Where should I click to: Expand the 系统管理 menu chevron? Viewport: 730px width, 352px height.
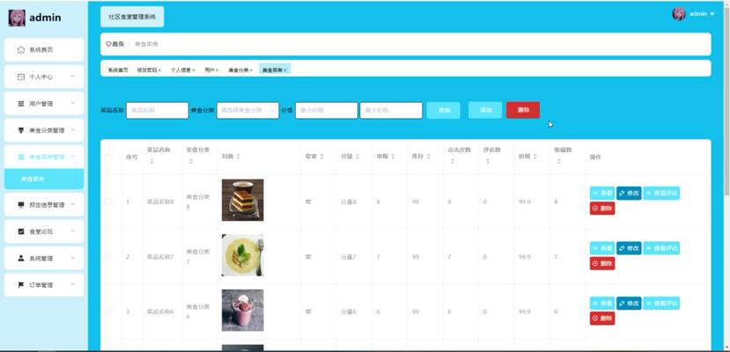click(72, 258)
